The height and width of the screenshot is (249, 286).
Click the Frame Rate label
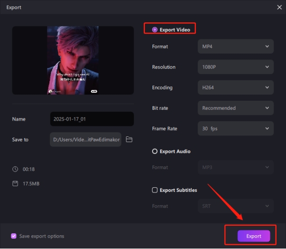click(164, 129)
